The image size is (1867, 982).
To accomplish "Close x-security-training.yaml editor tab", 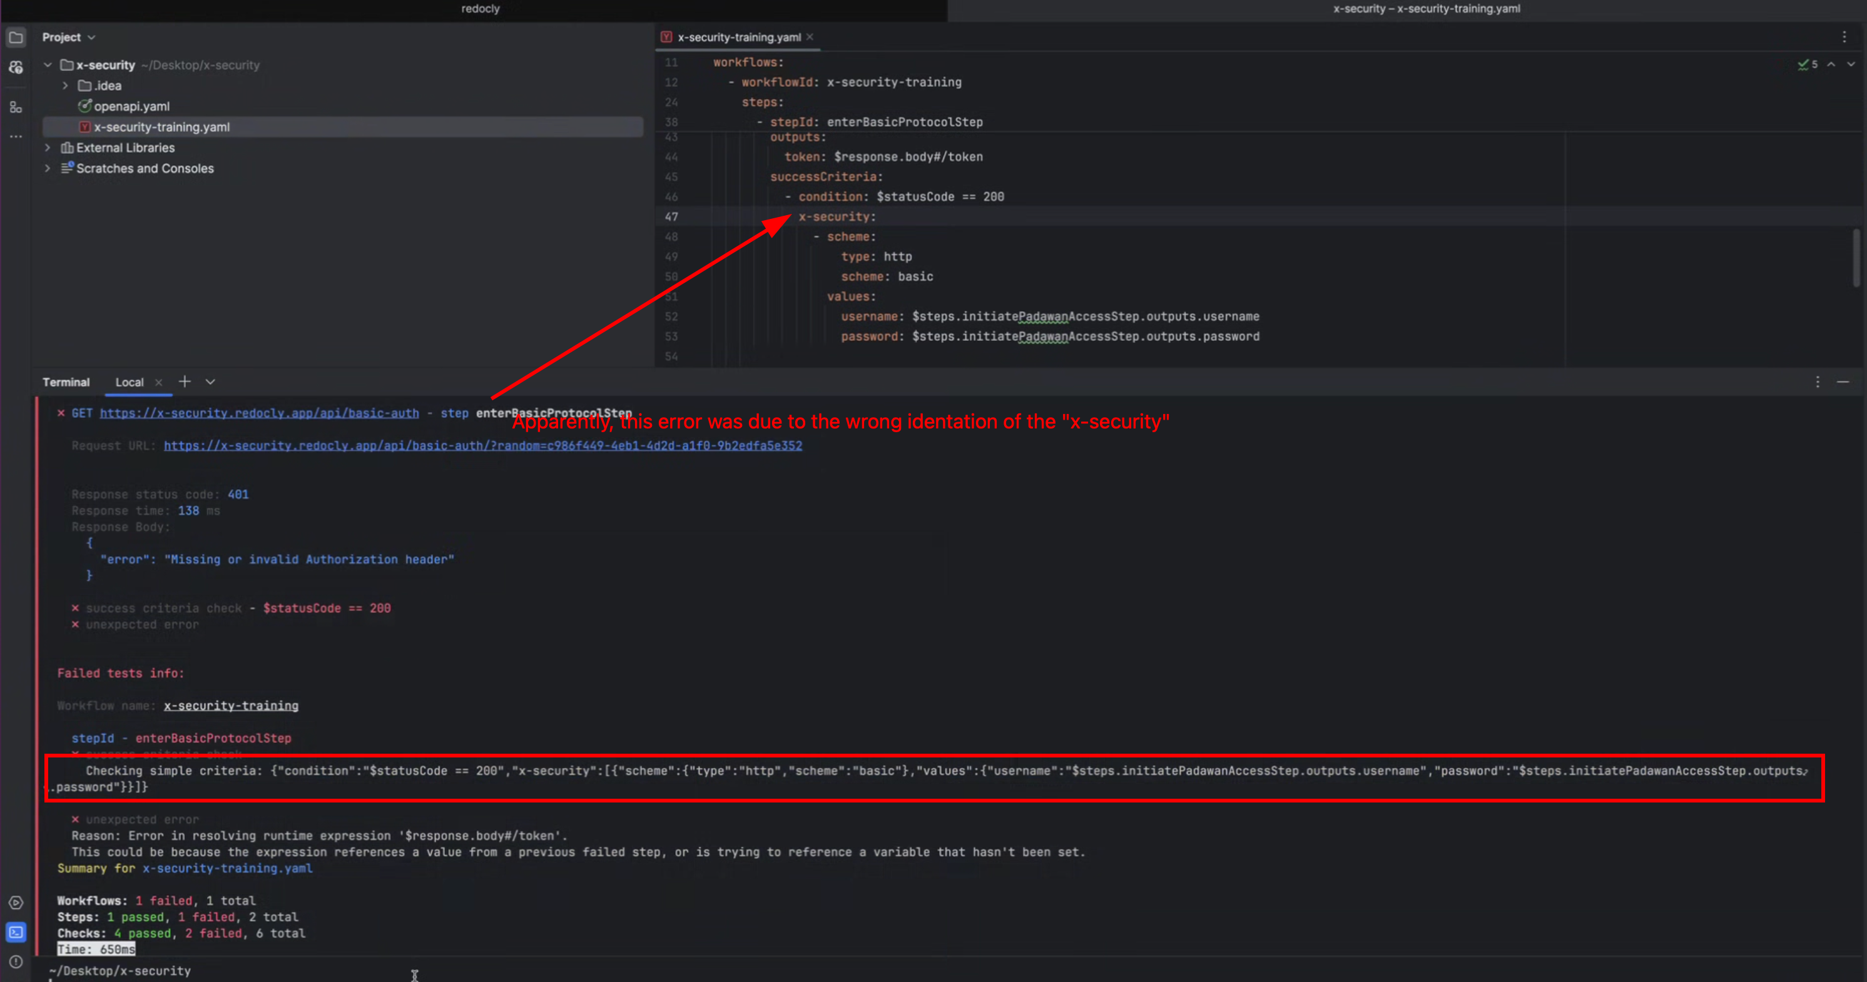I will coord(810,37).
